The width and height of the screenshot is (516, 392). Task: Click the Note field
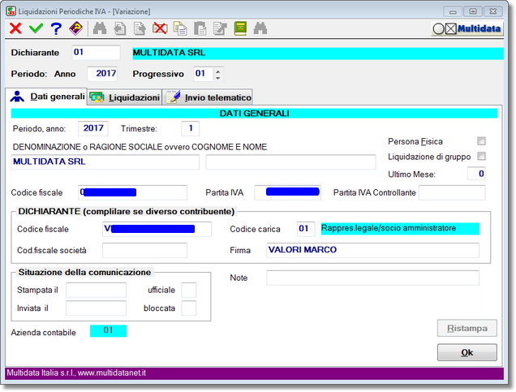click(x=372, y=278)
